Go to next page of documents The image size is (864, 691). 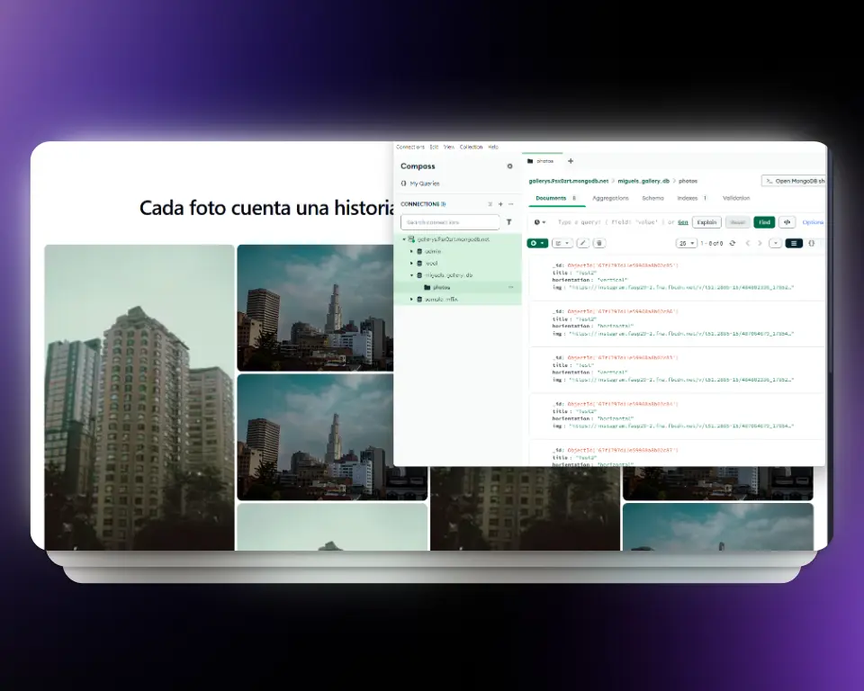760,243
